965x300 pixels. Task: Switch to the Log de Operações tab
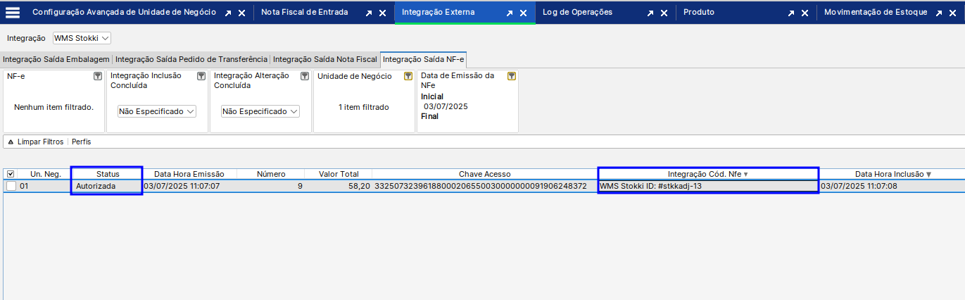[x=577, y=13]
